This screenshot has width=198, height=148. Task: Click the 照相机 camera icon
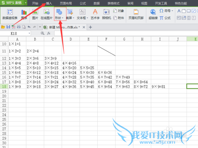click(x=107, y=12)
